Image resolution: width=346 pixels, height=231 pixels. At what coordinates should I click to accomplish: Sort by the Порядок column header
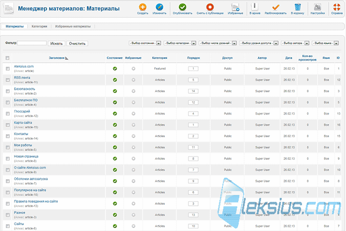(194, 58)
